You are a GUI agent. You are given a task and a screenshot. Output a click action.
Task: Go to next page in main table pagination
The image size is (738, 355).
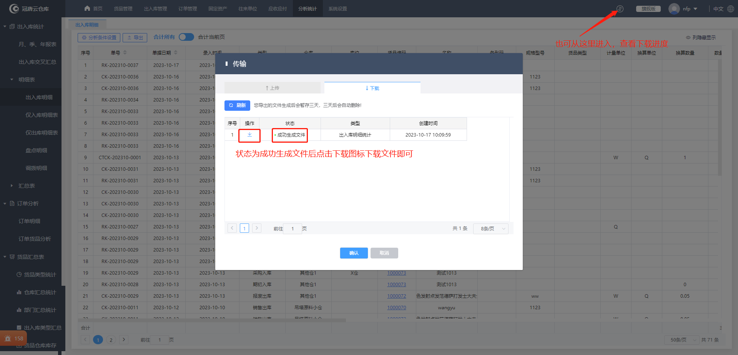[x=123, y=340]
